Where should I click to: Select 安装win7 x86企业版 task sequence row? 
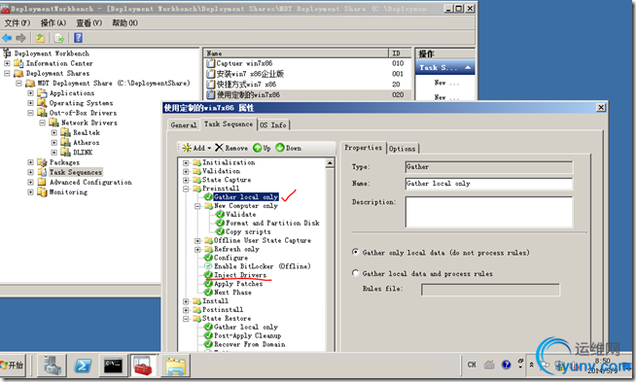306,74
